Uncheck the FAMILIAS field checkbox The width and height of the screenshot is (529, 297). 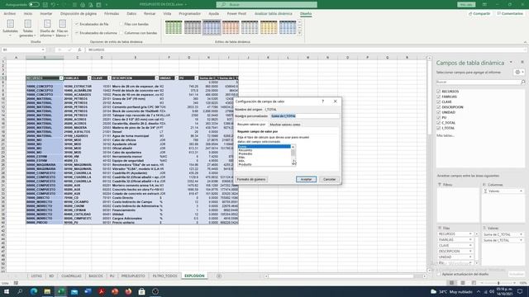439,97
